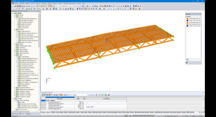This screenshot has width=216, height=117.
Task: Click the Open file folder icon
Action: click(x=15, y=6)
